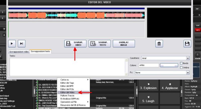The image size is (201, 109).
Task: Click the blue progress bar above the waveform
Action: [77, 9]
